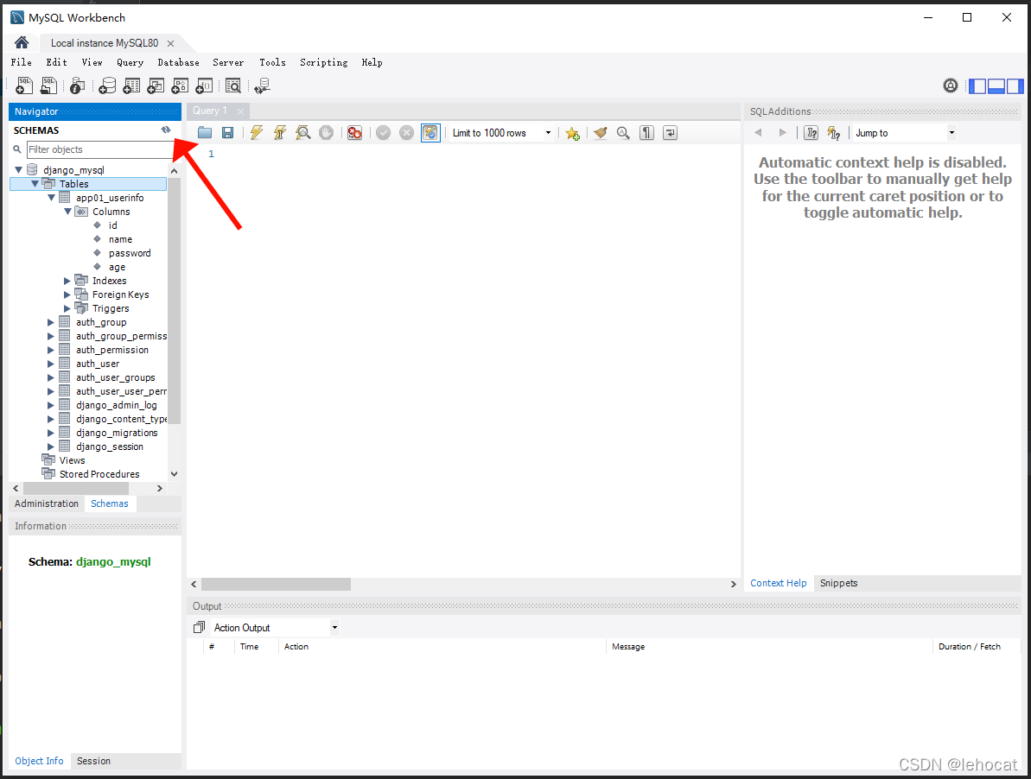Create a new SQL tab icon
The image size is (1031, 779).
(x=24, y=85)
